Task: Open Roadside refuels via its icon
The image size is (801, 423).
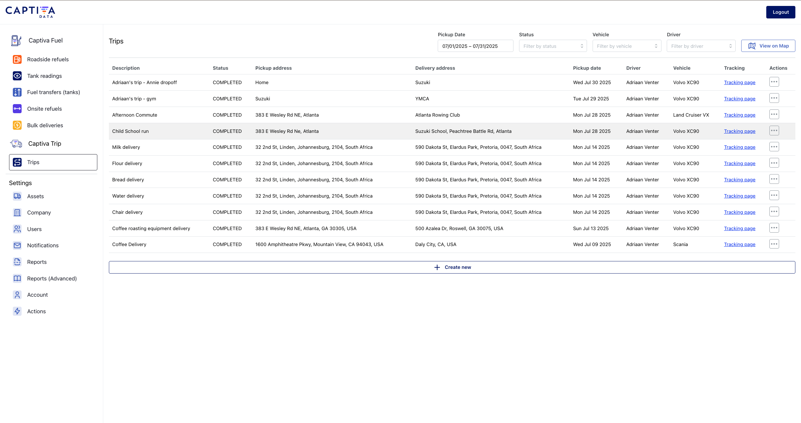Action: pyautogui.click(x=17, y=59)
